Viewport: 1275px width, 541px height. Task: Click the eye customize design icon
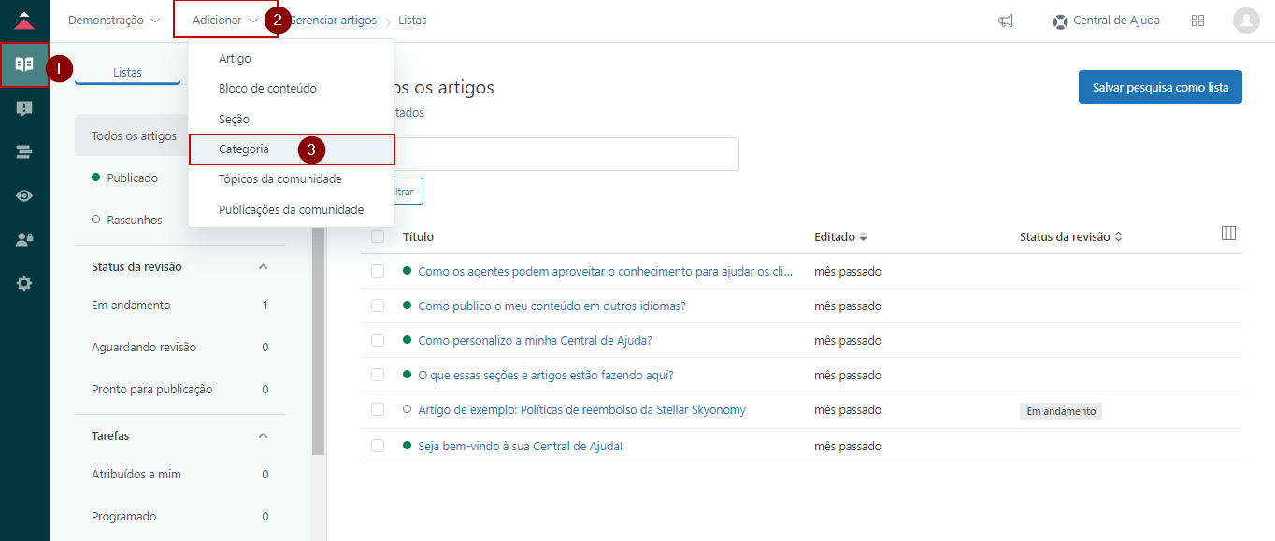[x=24, y=195]
